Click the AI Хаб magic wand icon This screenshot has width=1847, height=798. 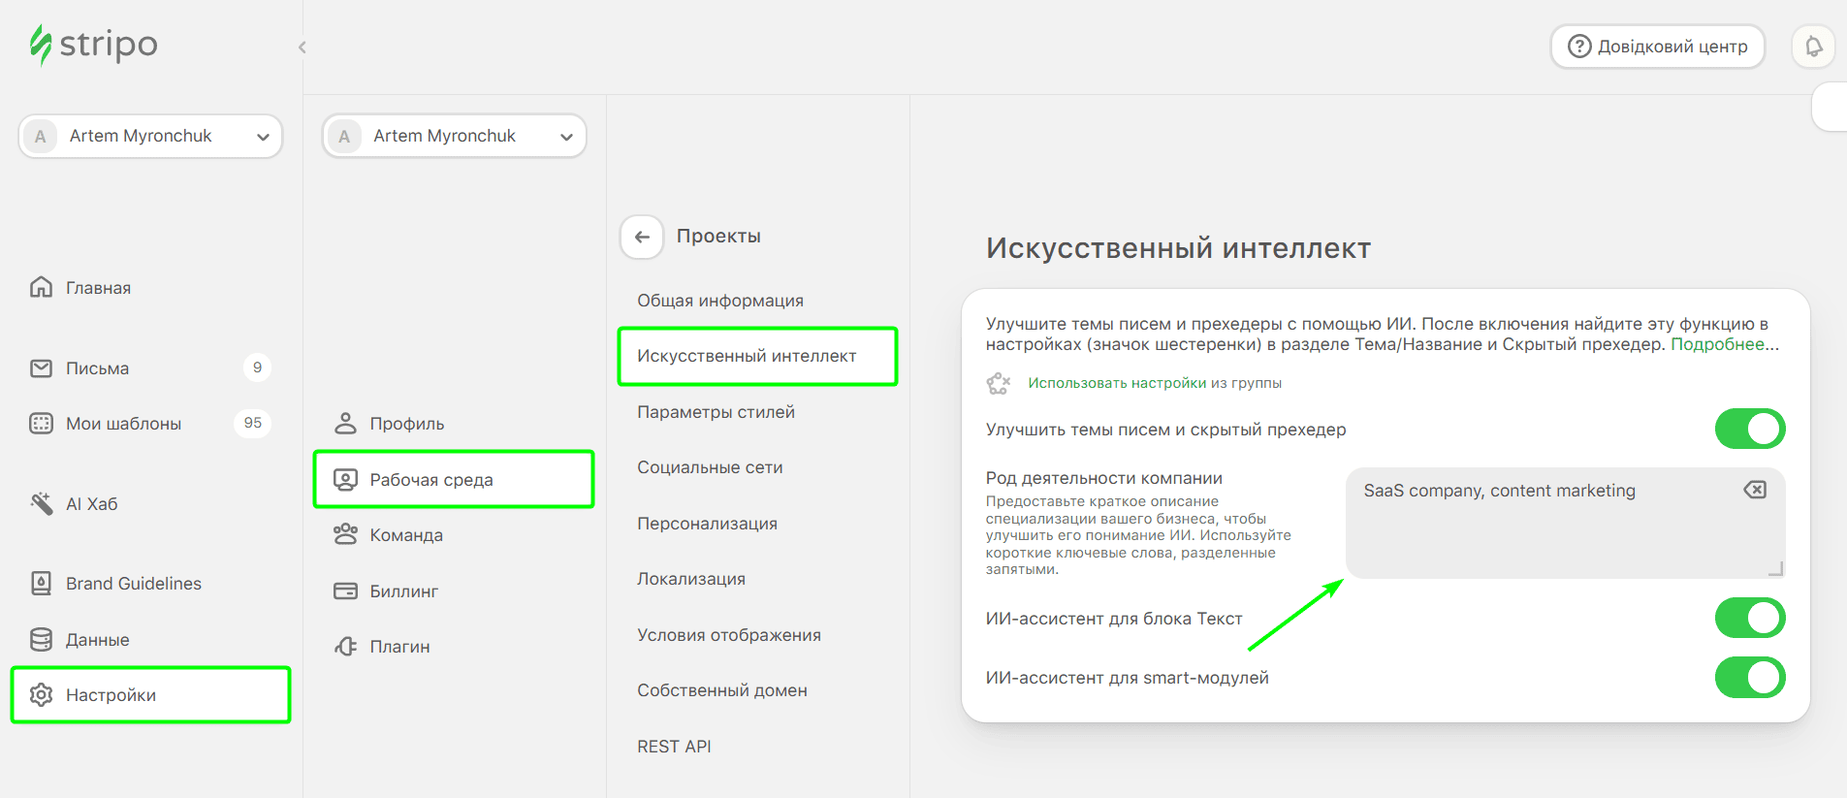point(41,503)
